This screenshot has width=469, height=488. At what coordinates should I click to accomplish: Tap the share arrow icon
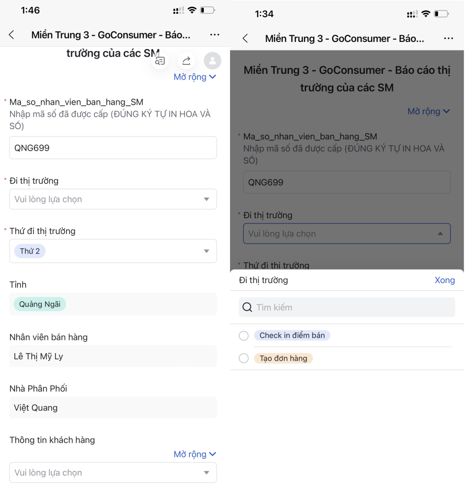click(x=186, y=61)
